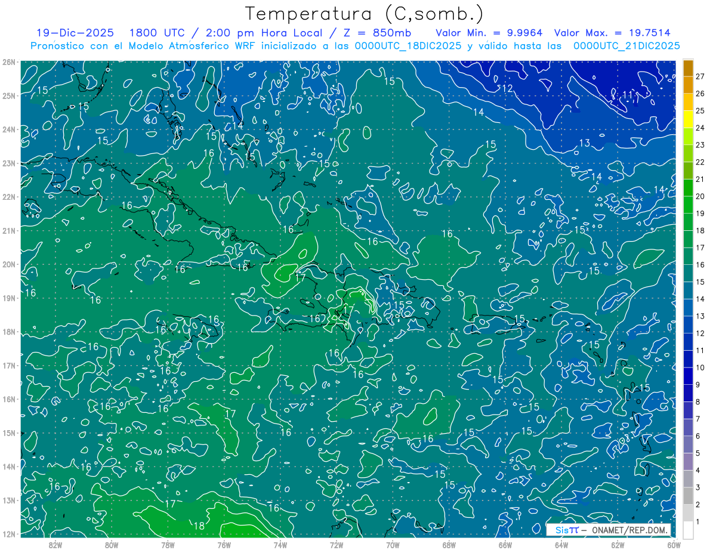Click the "13" contour label on the map
Image resolution: width=716 pixels, height=553 pixels.
(x=584, y=143)
